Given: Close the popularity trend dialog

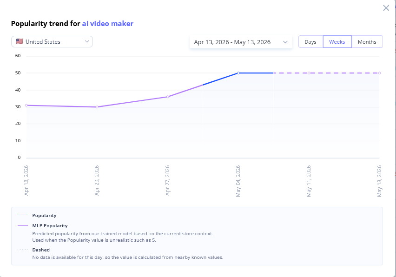Looking at the screenshot, I should click(386, 8).
